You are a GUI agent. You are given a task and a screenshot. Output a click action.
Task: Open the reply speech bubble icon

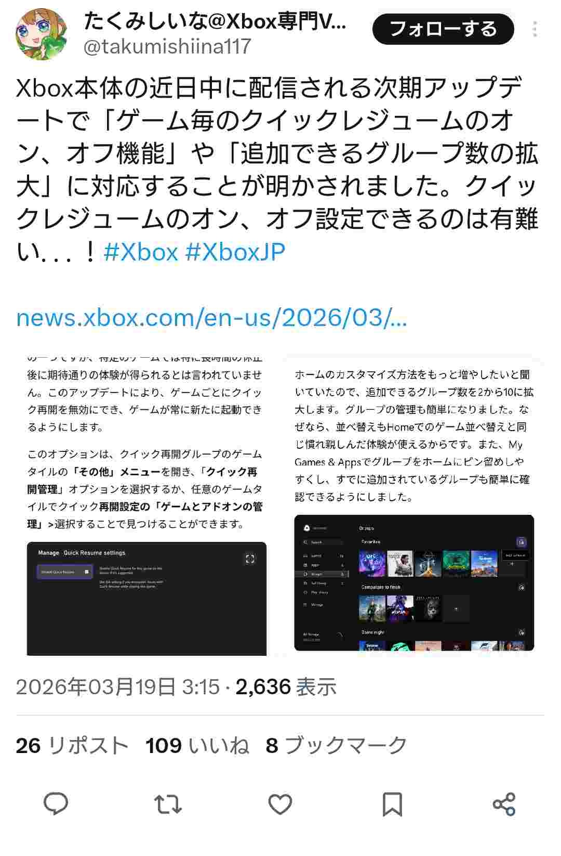(x=56, y=804)
